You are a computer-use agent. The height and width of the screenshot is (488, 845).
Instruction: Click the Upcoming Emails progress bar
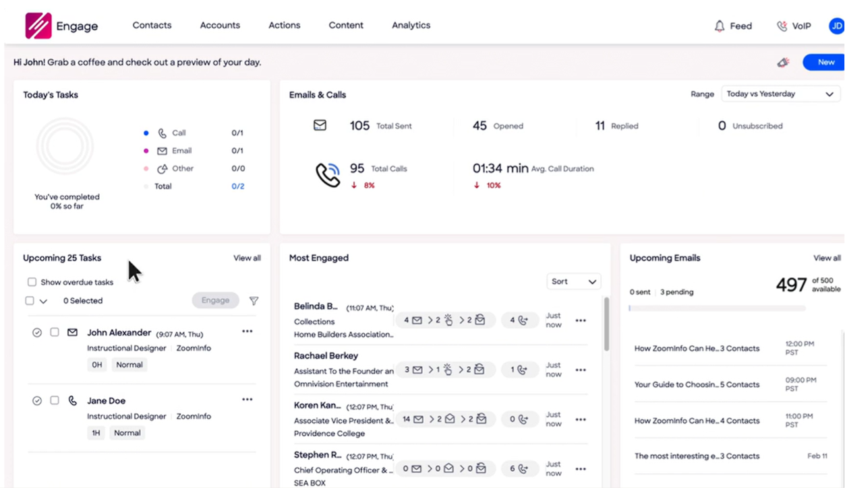717,308
